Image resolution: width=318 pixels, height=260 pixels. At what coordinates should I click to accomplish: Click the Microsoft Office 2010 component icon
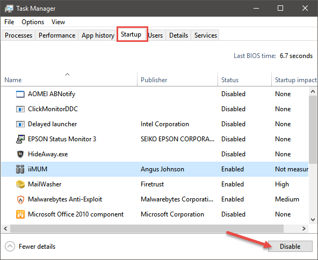(x=20, y=214)
